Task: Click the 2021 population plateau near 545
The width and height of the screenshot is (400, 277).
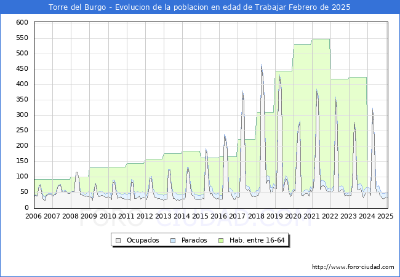Action: coord(321,39)
